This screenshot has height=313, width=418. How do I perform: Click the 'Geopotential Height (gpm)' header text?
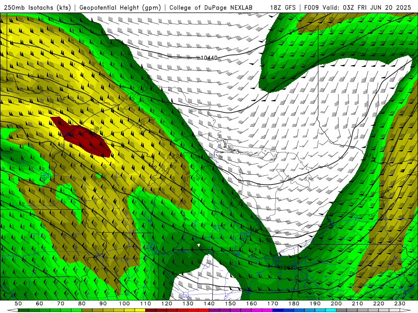click(120, 8)
